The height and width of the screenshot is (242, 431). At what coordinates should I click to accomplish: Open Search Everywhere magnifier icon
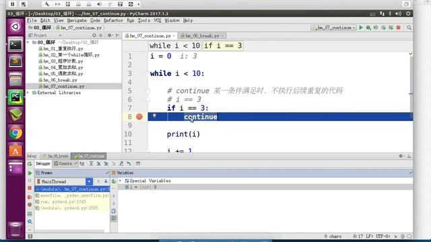tap(409, 28)
